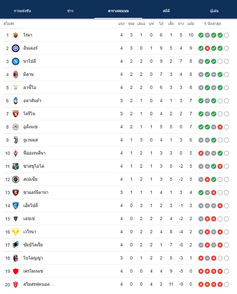Select the Fiorentina crest icon

click(x=16, y=153)
